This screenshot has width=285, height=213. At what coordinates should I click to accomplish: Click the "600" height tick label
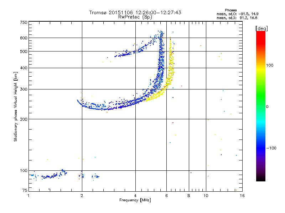[24, 38]
